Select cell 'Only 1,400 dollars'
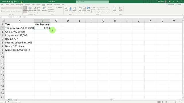Screen dimensions: 184x103 tap(20, 32)
